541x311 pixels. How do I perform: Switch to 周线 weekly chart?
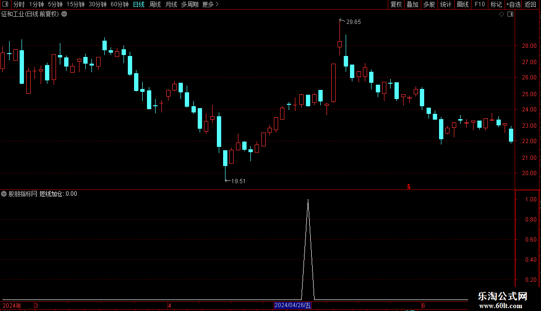155,4
